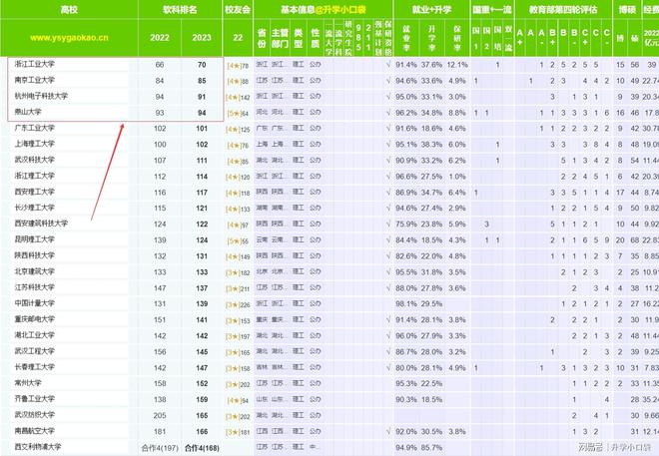Select the 湖北工业大学 name cell

click(35, 335)
